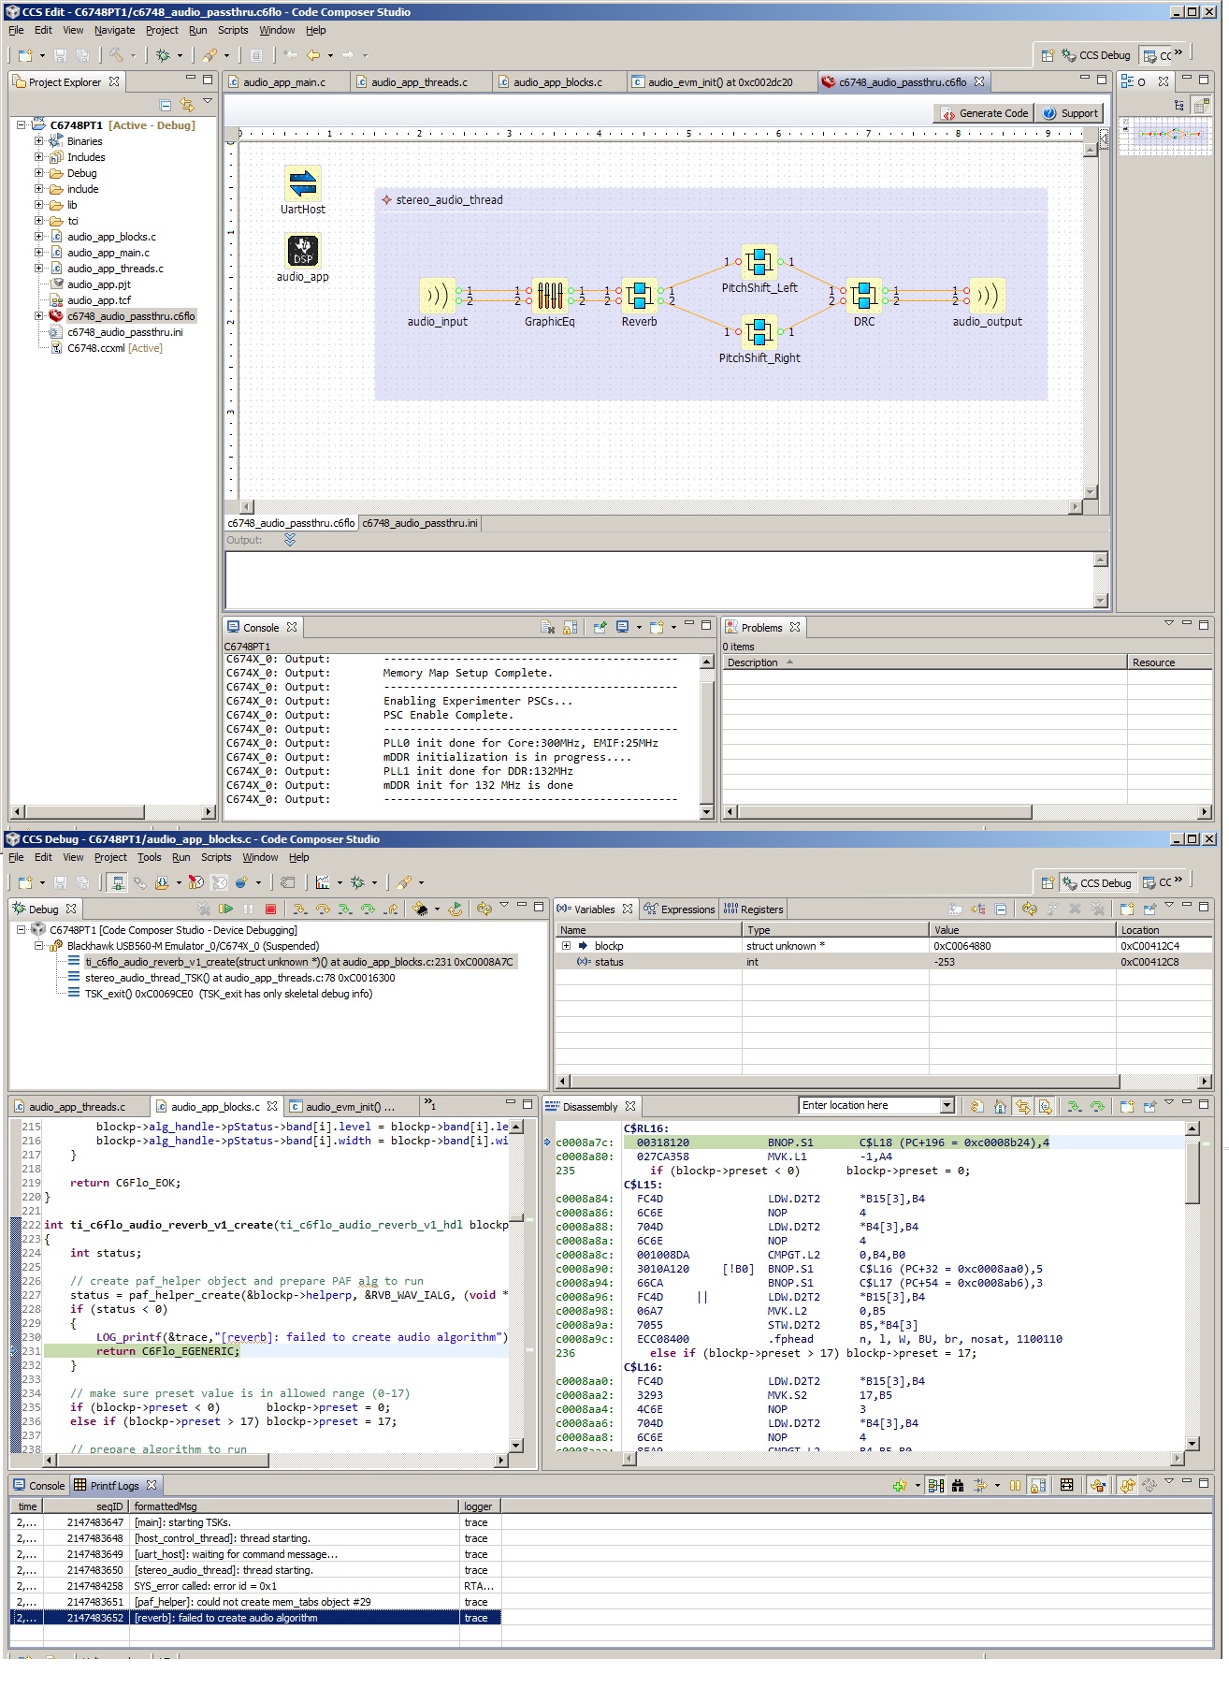Expand the tci folder
The height and width of the screenshot is (1688, 1229).
tap(39, 221)
